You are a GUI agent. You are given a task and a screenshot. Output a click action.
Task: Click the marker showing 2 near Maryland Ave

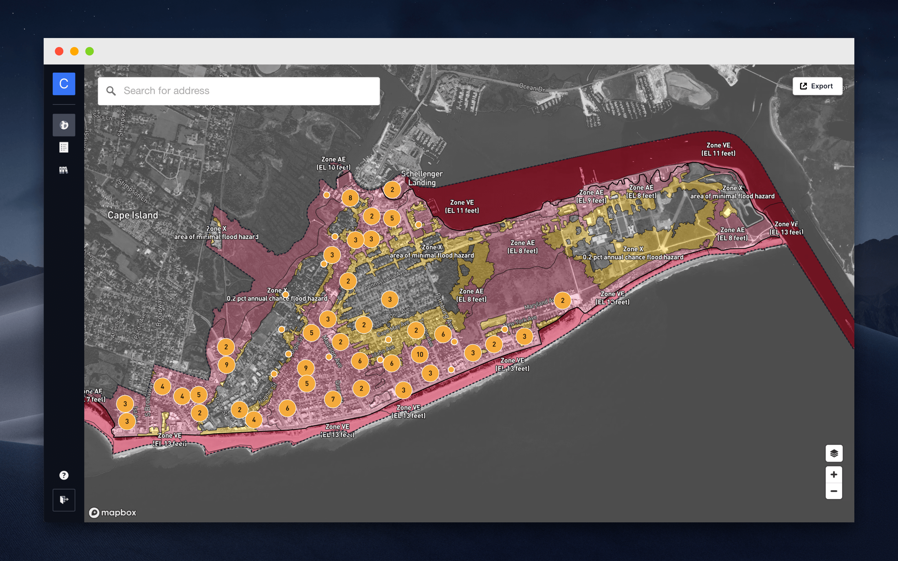(563, 300)
